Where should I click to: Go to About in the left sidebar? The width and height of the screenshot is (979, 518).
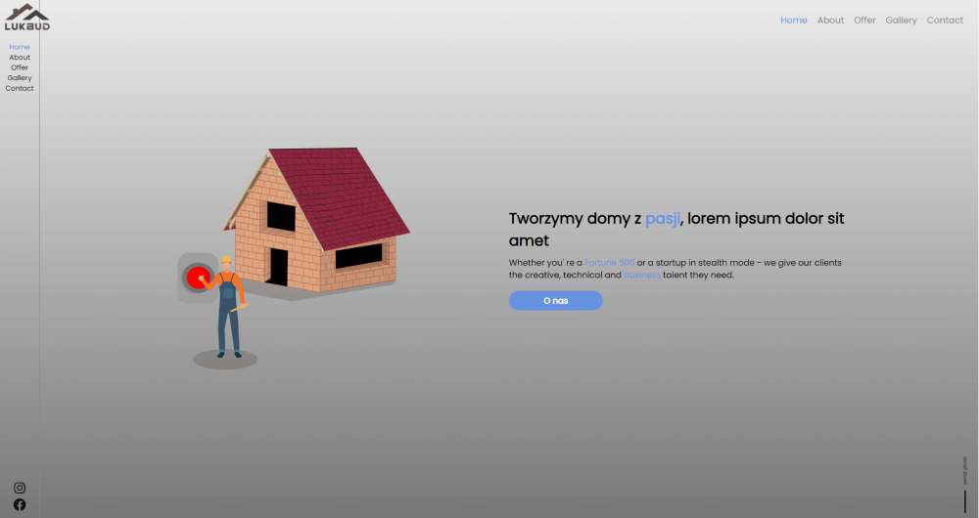(20, 58)
